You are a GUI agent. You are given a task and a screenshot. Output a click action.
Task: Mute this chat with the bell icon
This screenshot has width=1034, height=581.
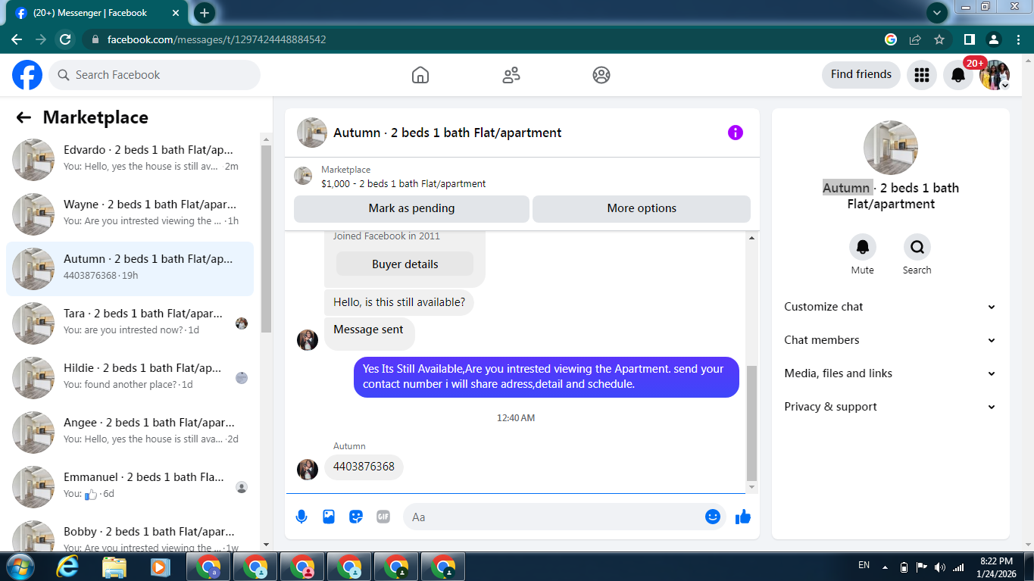(863, 247)
